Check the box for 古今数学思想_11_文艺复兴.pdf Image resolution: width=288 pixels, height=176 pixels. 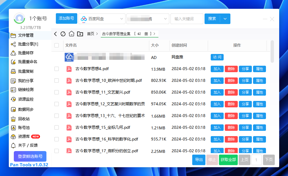(56, 92)
